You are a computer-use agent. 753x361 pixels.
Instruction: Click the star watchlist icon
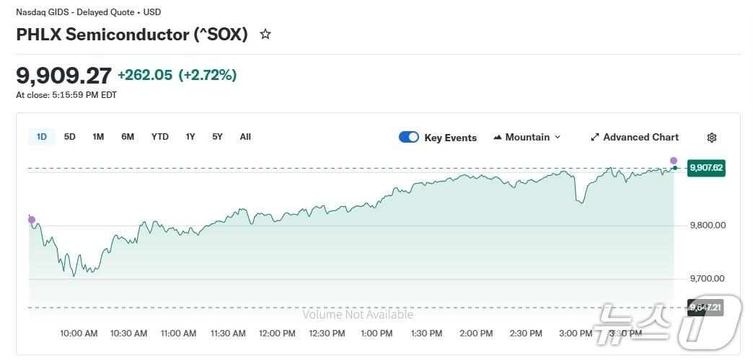coord(265,34)
